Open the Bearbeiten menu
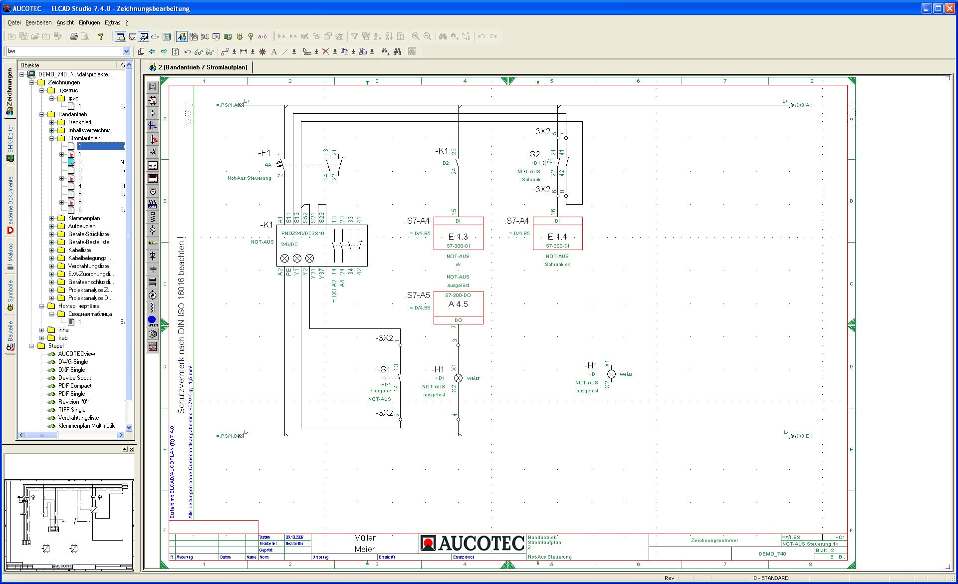This screenshot has height=584, width=958. [x=38, y=22]
